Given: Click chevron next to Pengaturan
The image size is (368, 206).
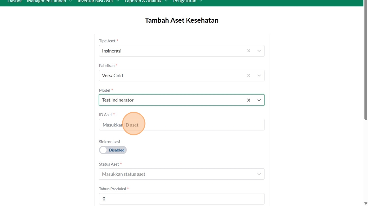Looking at the screenshot, I should pyautogui.click(x=201, y=1).
